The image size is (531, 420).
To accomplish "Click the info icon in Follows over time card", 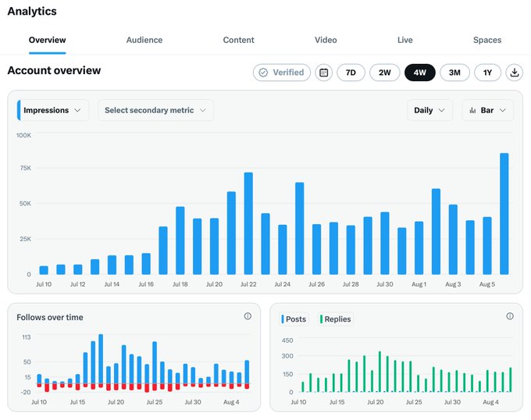I will (248, 316).
